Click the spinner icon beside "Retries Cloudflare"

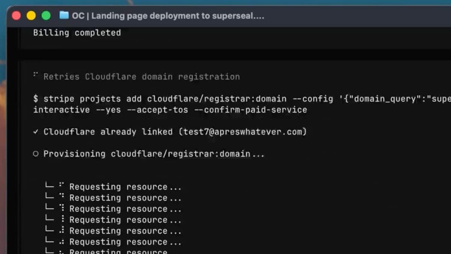point(36,75)
